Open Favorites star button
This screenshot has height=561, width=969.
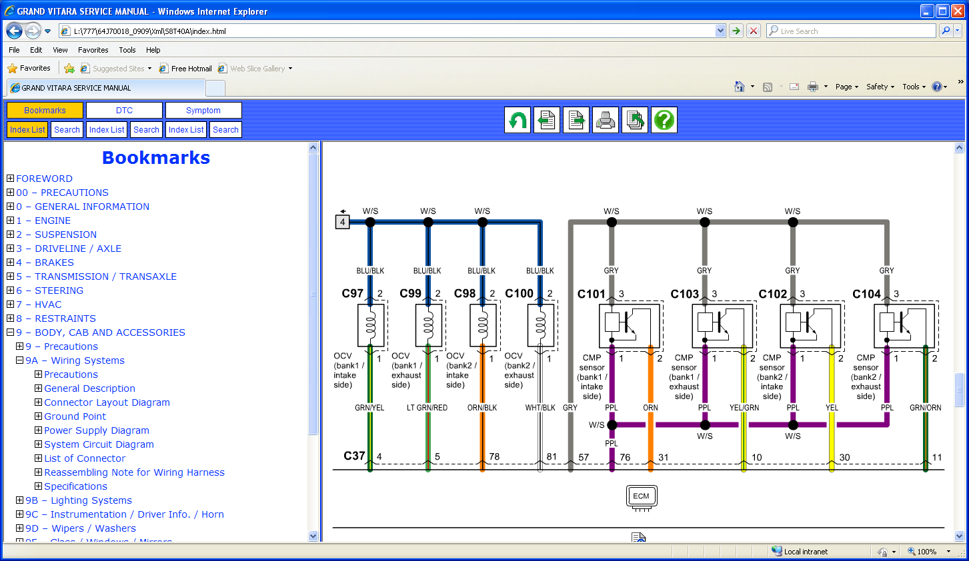[x=29, y=68]
